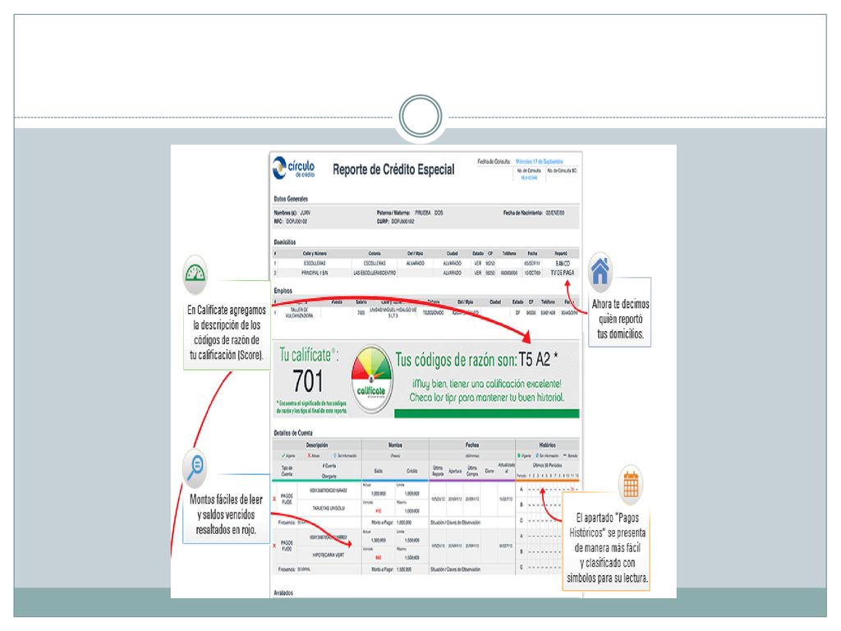Click the 'PRINCIPAL 1 S/N' address cell
The height and width of the screenshot is (631, 841).
tap(315, 273)
